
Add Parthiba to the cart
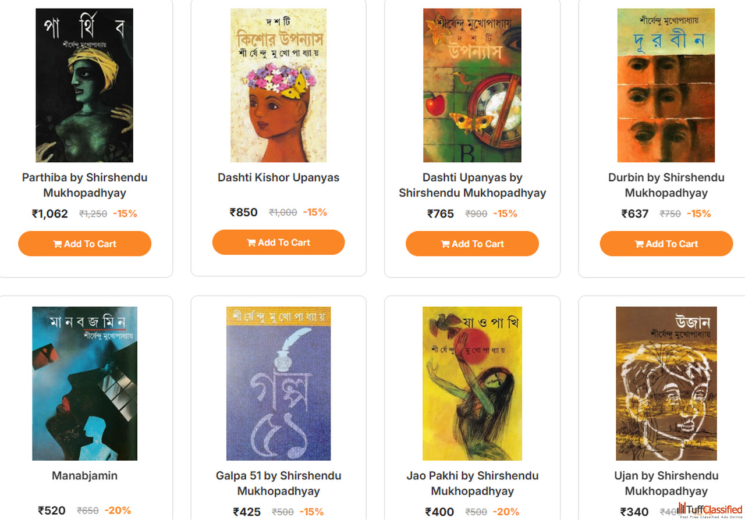point(85,244)
